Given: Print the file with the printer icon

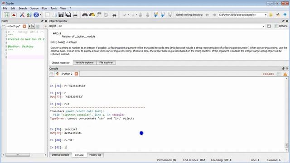Looking at the screenshot, I should coord(75,15).
